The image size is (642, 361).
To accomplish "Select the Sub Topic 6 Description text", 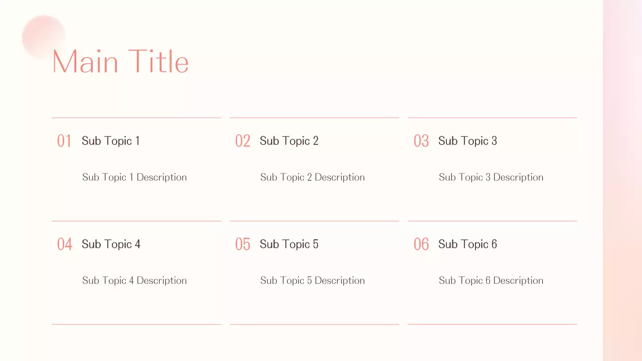I will pyautogui.click(x=491, y=280).
